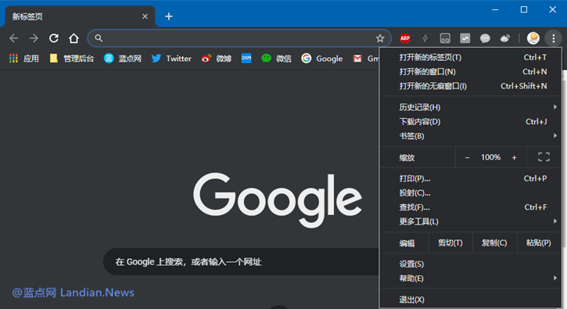The width and height of the screenshot is (567, 309).
Task: Click 复制(C) copy button
Action: coord(494,243)
